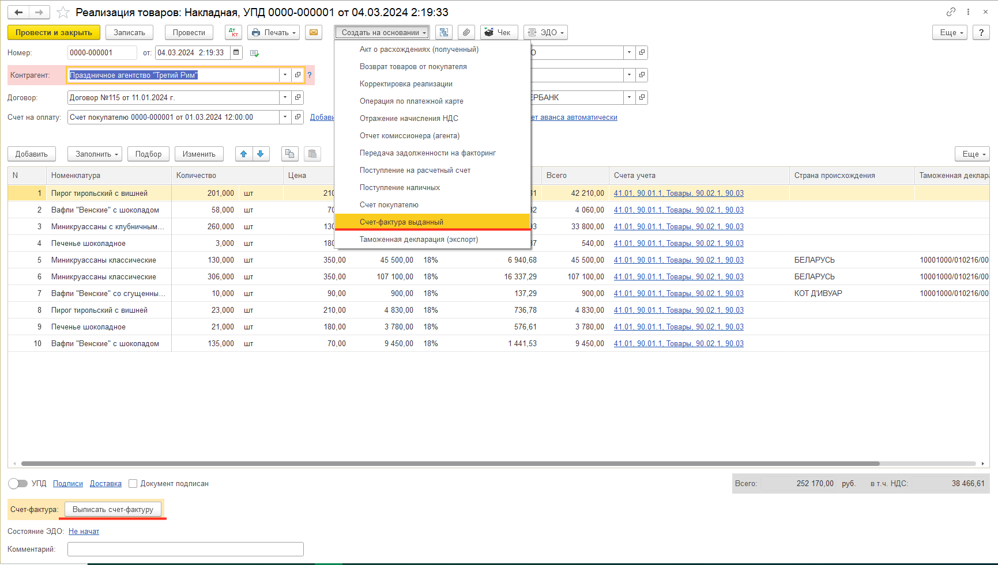This screenshot has width=998, height=565.
Task: Click the table's horizontal scrollbar
Action: 450,463
